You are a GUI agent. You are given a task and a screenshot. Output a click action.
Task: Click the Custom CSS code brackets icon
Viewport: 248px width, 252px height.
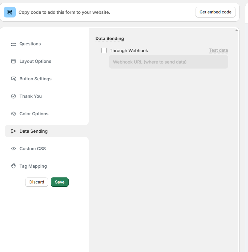[13, 149]
